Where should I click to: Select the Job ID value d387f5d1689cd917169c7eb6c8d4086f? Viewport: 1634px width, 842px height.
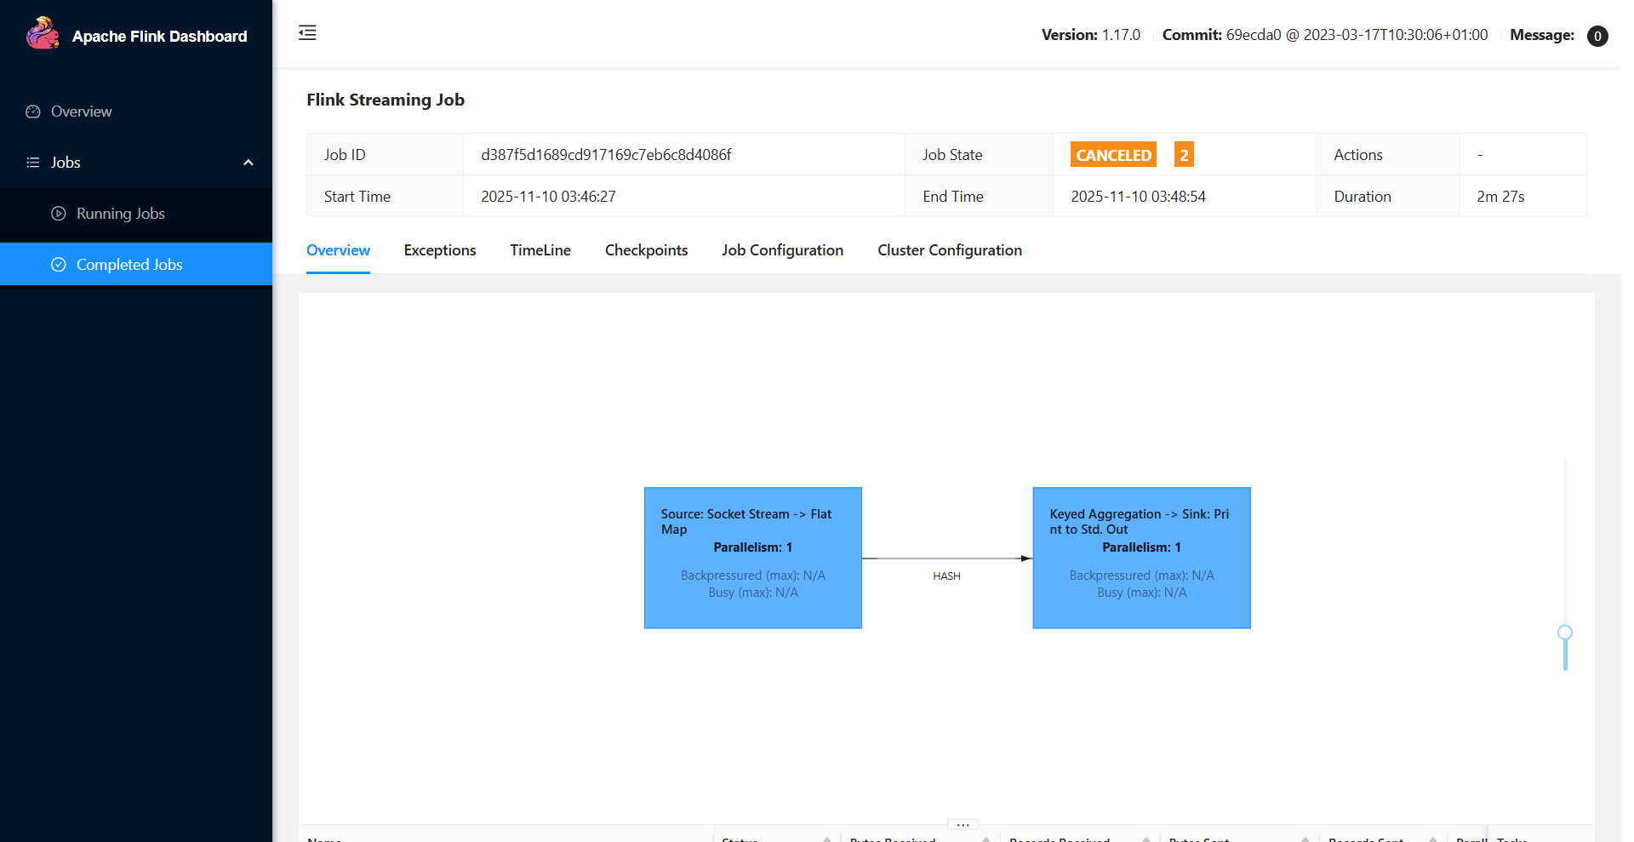click(x=606, y=155)
